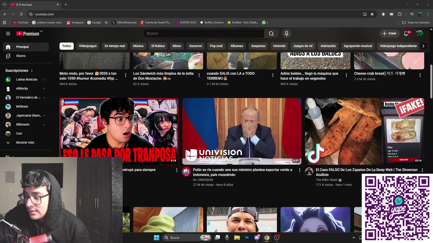Screen dimensions: 433x243
Task: Open The Killer Slash channel name
Action: click(x=327, y=180)
